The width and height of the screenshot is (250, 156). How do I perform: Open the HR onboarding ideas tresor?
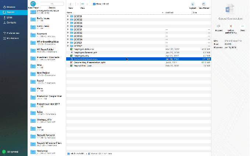pyautogui.click(x=47, y=43)
